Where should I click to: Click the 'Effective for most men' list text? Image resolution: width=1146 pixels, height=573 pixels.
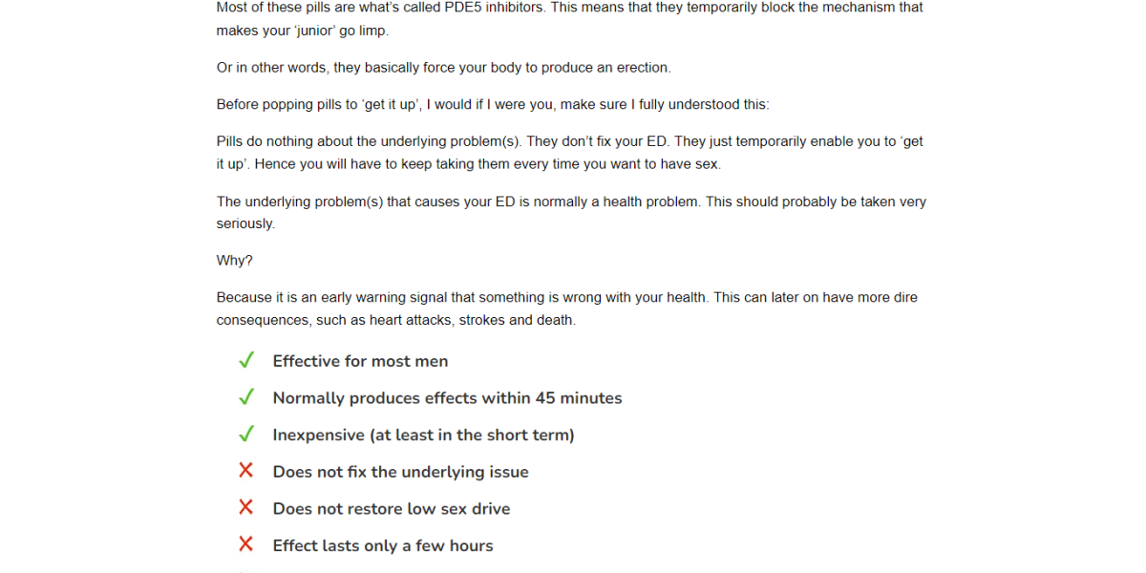[x=360, y=361]
